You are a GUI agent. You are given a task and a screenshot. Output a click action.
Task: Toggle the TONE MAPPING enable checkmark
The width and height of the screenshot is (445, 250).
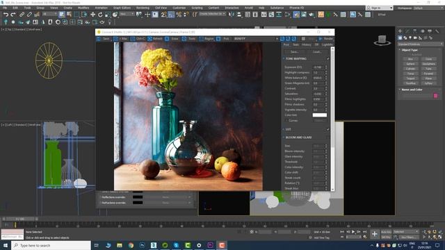[x=328, y=58]
